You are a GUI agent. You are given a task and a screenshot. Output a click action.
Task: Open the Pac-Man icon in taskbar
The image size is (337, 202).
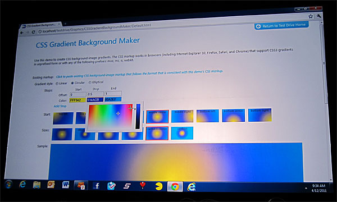[159, 186]
